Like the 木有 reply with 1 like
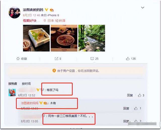 pos(136,108)
